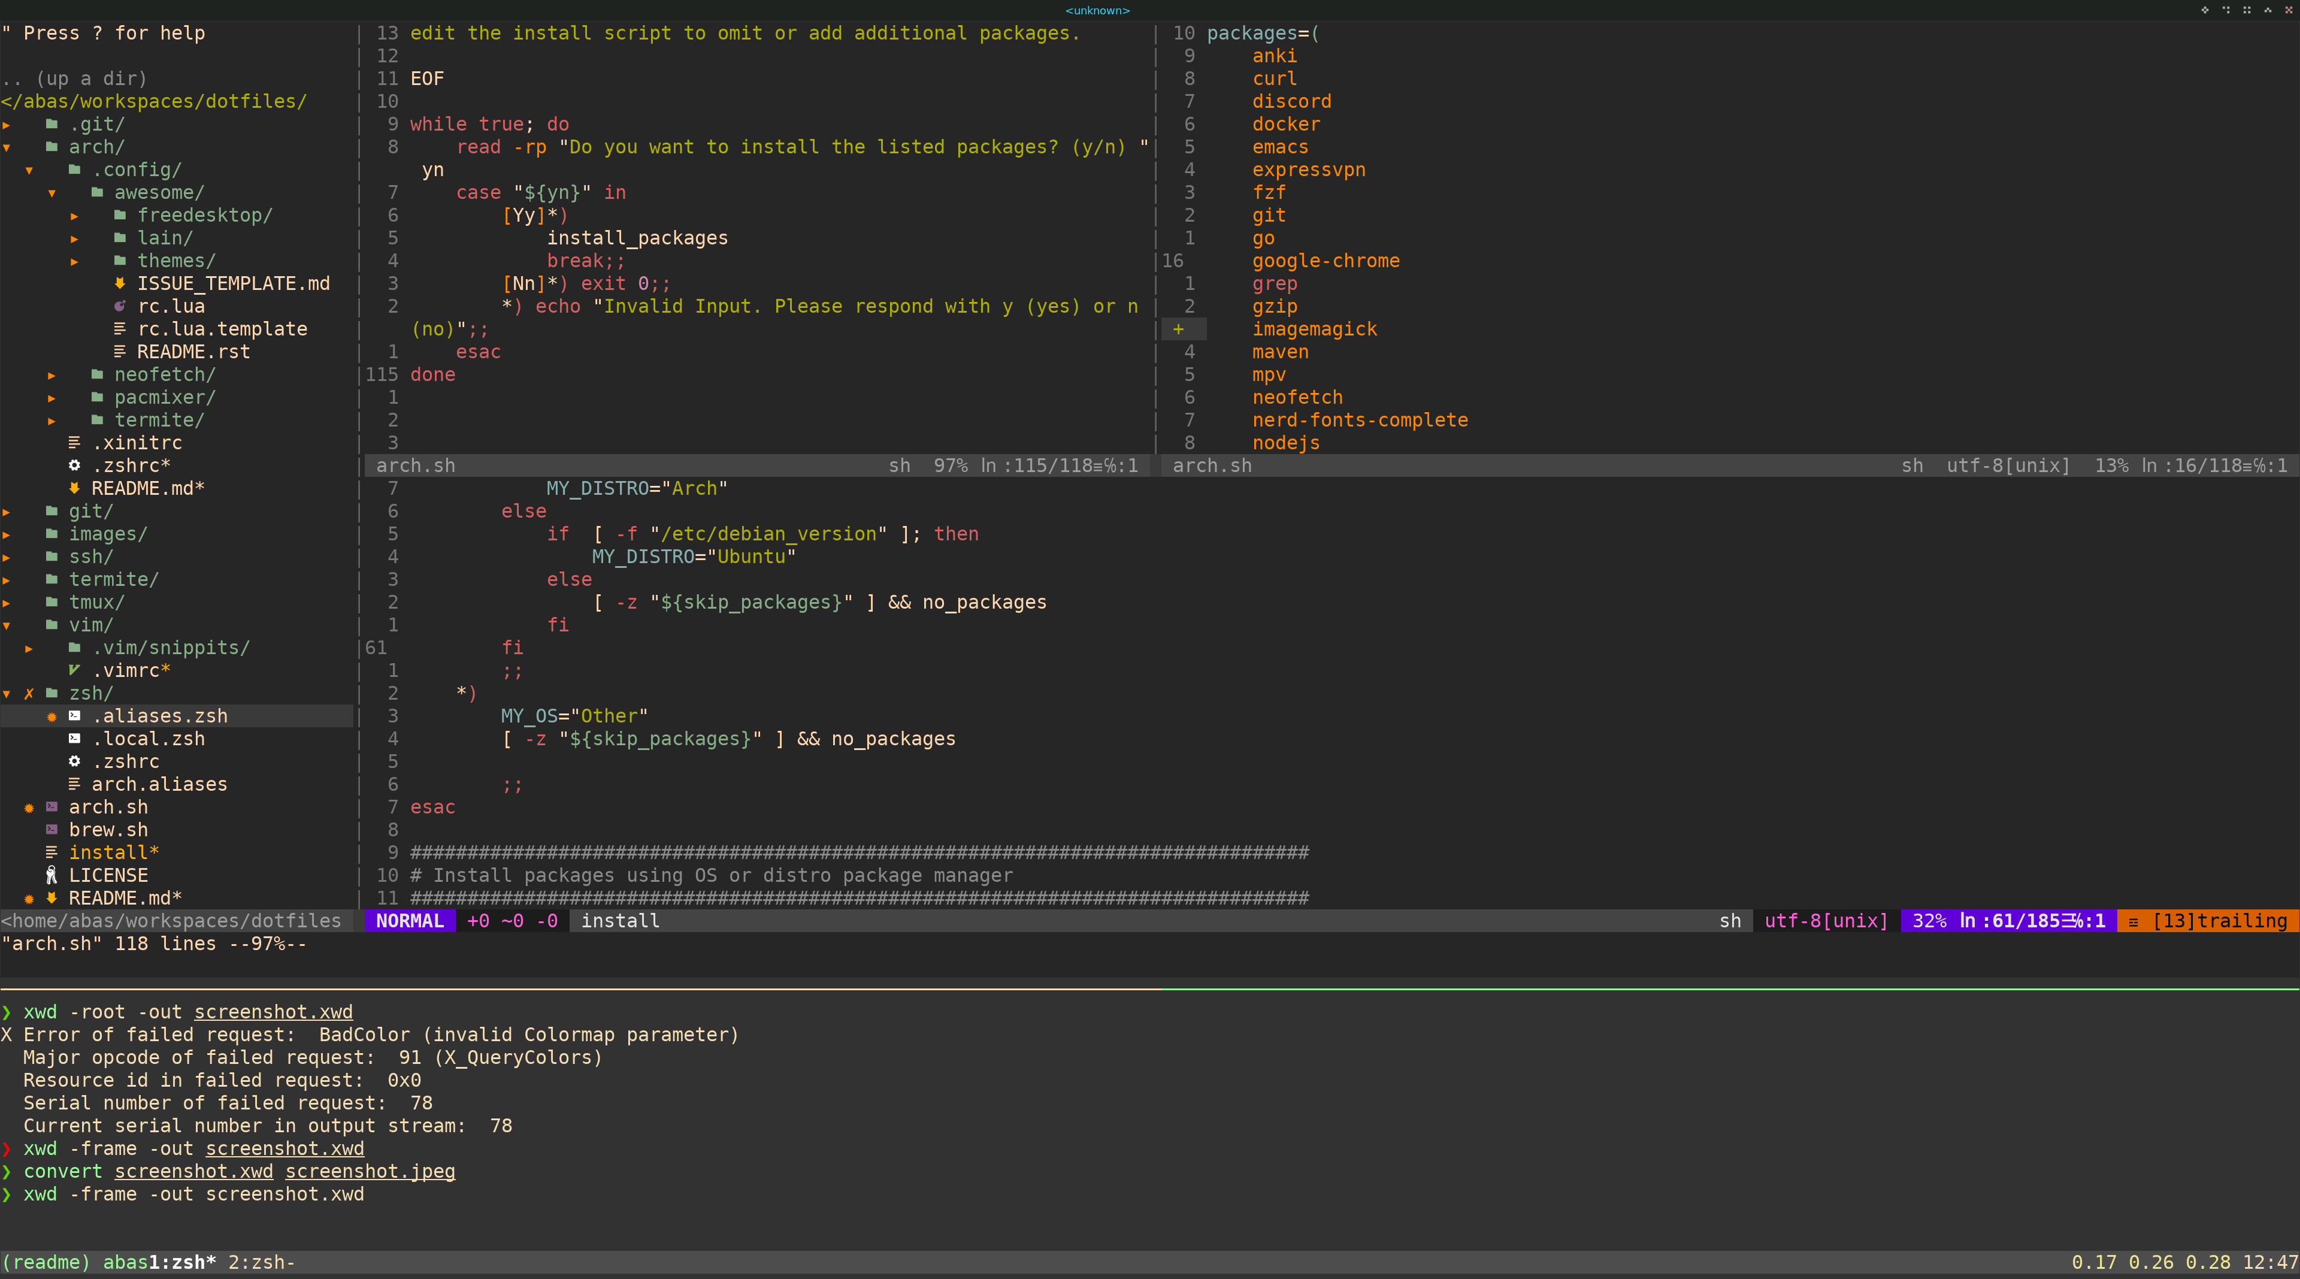
Task: Collapse the awesome/ folder arrow
Action: 52,193
